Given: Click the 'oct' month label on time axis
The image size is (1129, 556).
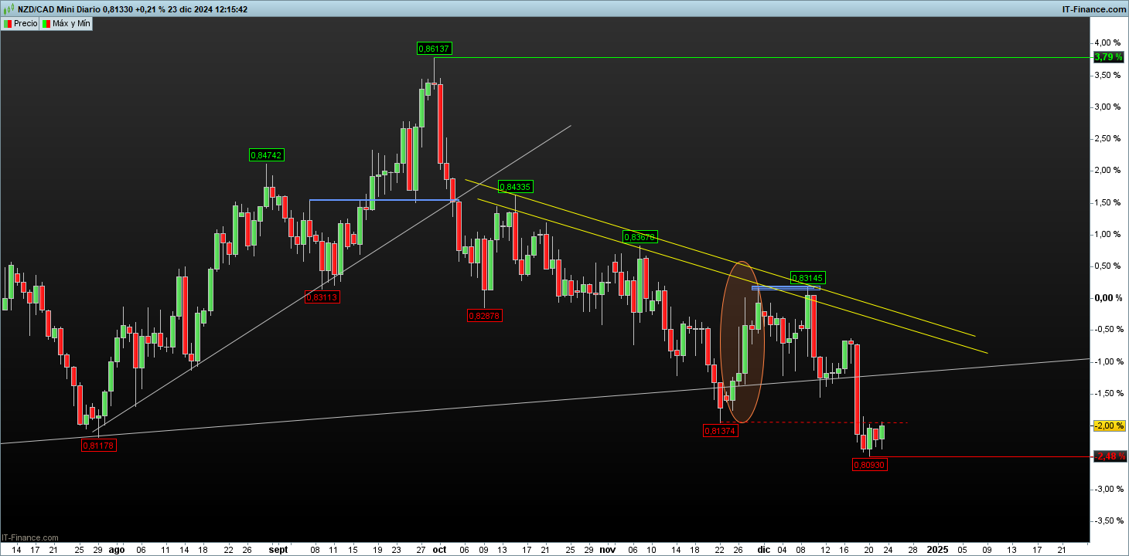Looking at the screenshot, I should point(439,550).
